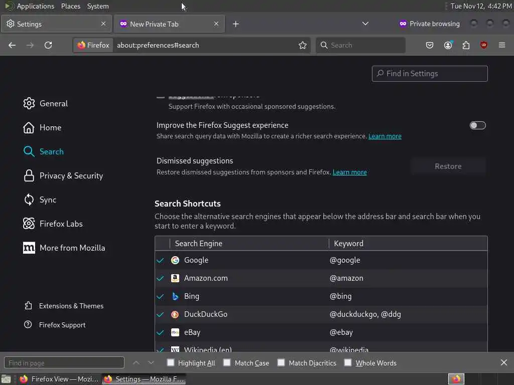Switch to the Settings tab
The height and width of the screenshot is (385, 514).
click(x=57, y=24)
